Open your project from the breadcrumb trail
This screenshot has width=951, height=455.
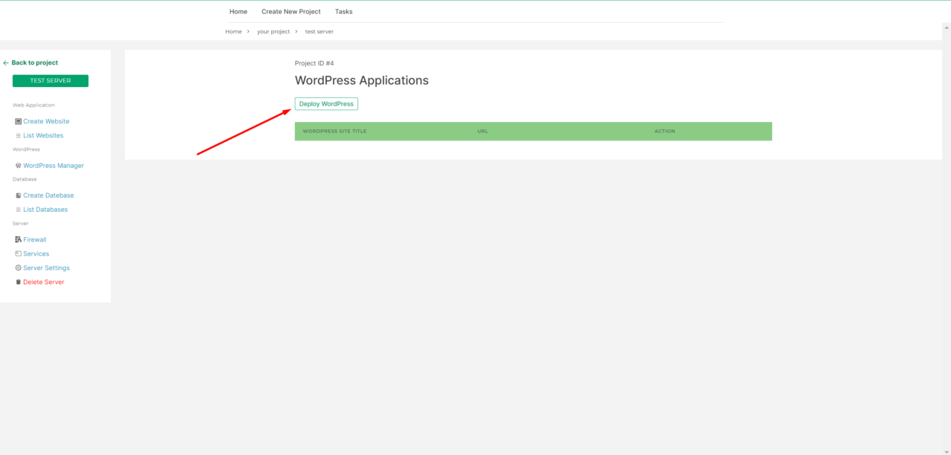(273, 31)
